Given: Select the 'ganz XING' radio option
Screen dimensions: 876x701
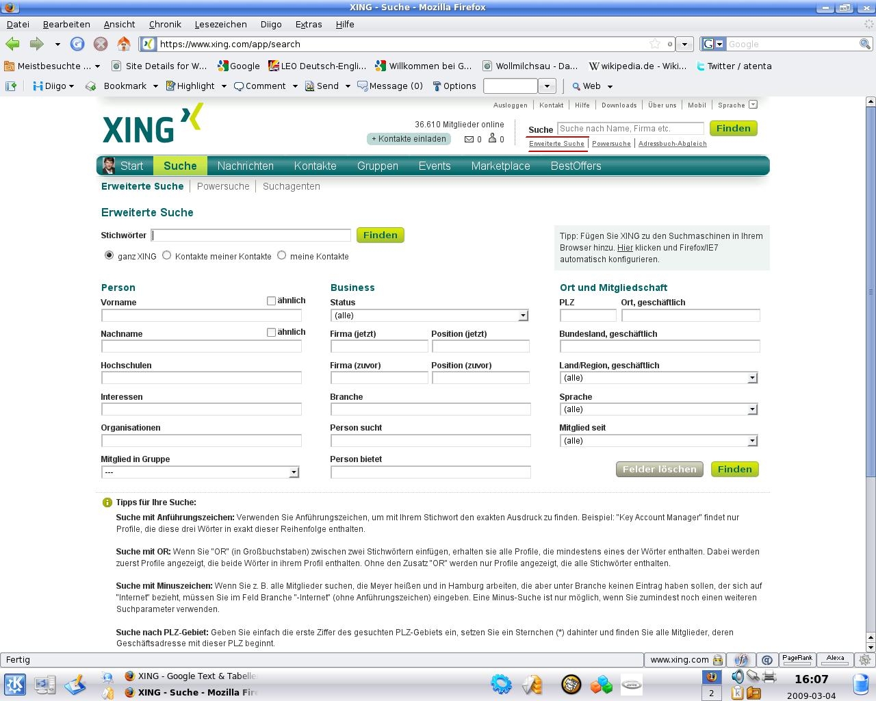Looking at the screenshot, I should pyautogui.click(x=109, y=255).
